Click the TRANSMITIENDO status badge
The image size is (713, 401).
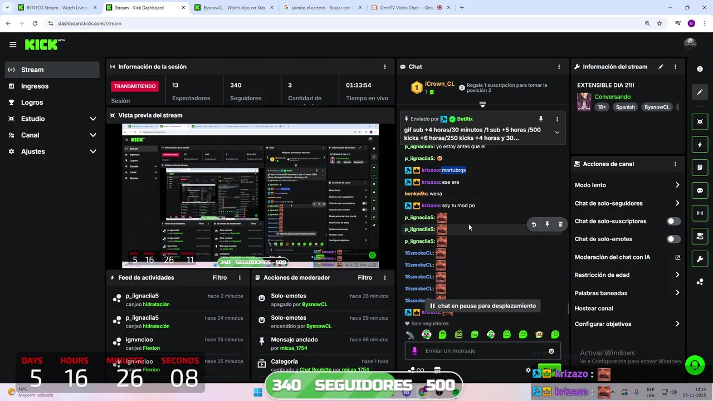coord(135,86)
